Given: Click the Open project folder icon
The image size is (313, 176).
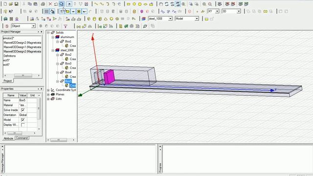Looking at the screenshot, I should 11,4.
